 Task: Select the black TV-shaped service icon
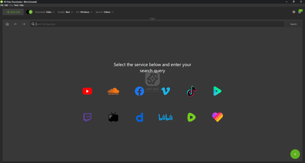(x=113, y=117)
